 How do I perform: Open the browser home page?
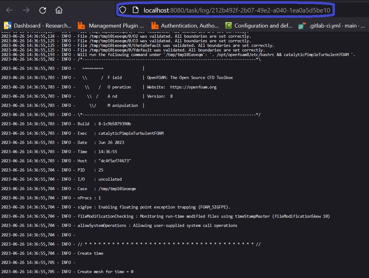point(59,10)
